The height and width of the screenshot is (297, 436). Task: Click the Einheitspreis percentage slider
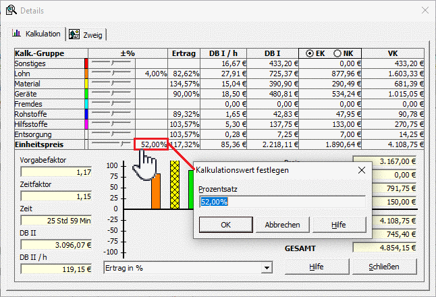[111, 144]
